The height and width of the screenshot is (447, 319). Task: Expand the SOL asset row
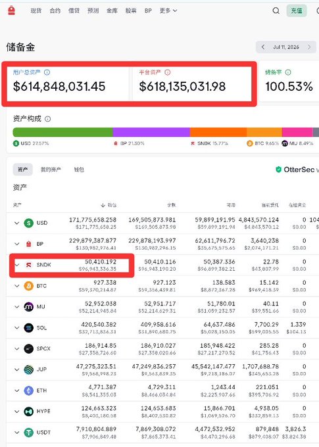(x=17, y=328)
